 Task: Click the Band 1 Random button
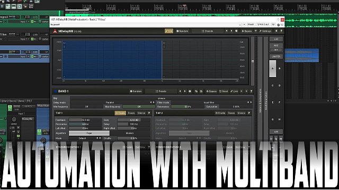click(x=136, y=91)
